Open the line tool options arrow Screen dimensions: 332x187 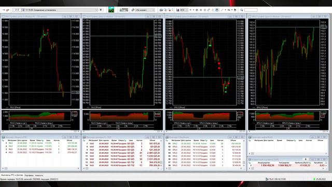tap(225, 10)
